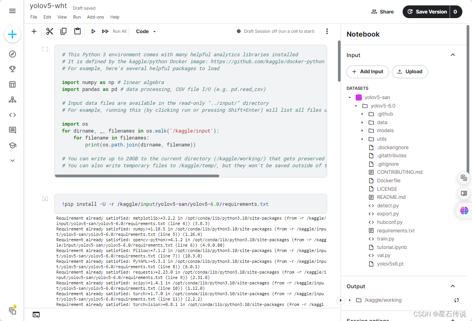472x321 pixels.
Task: Open the trophy Competitions icon
Action: pos(12,69)
